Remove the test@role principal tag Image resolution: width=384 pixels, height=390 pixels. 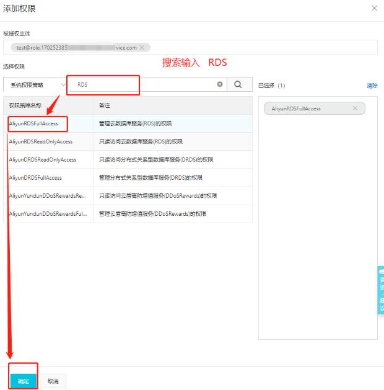click(142, 47)
